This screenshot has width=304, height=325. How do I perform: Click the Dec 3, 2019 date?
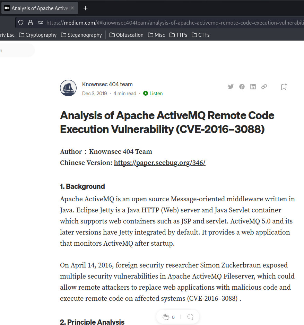(95, 94)
